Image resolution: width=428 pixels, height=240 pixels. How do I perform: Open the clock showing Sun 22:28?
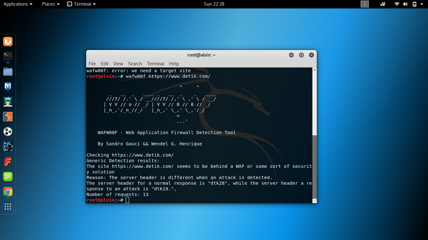pyautogui.click(x=214, y=4)
